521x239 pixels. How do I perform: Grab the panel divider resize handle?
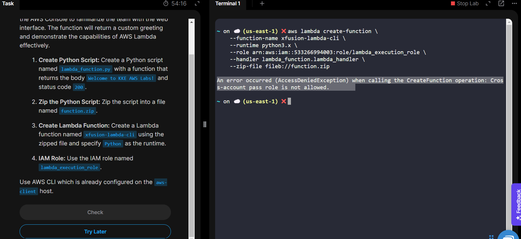pos(205,124)
